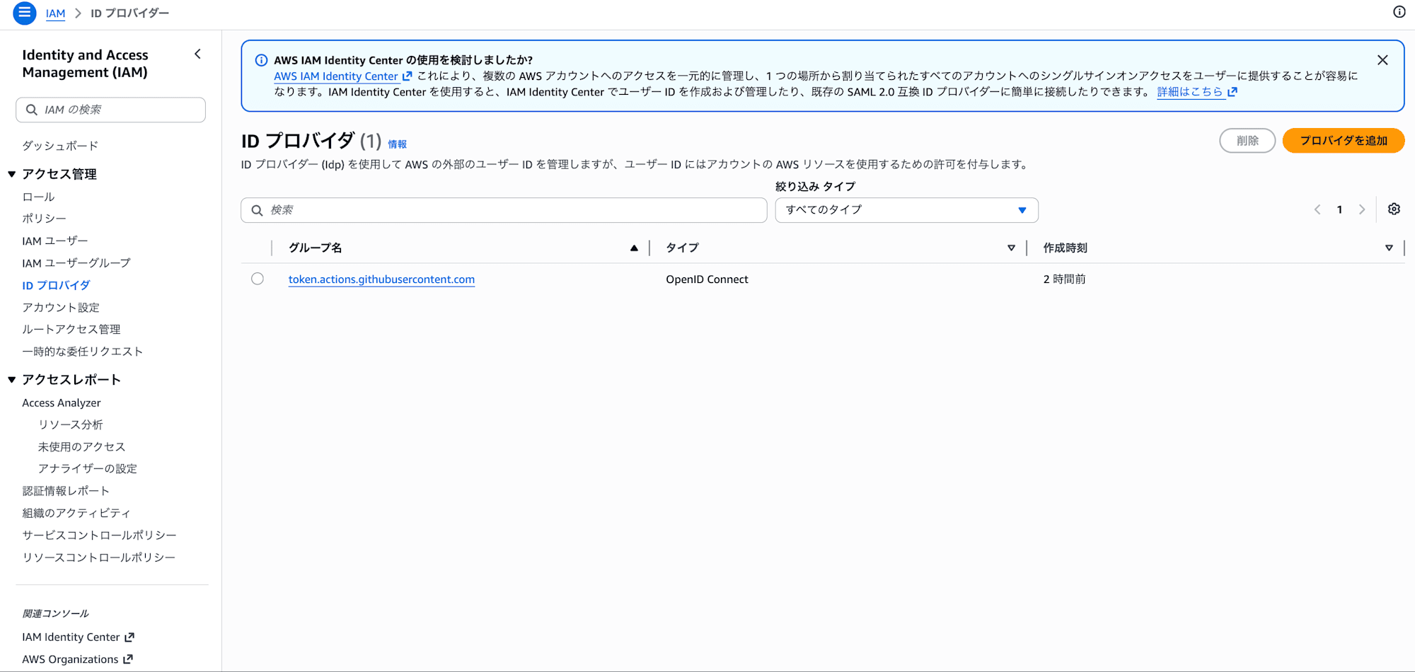Viewport: 1415px width, 672px height.
Task: Open リソースコントロールポリシー in sidebar
Action: [99, 557]
